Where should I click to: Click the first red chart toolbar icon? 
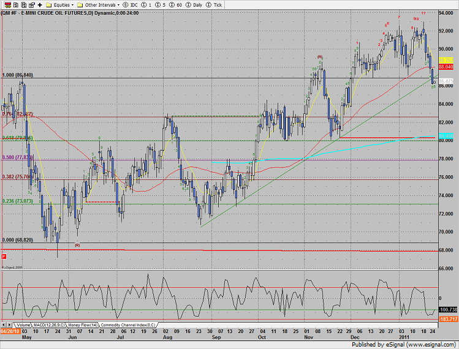pyautogui.click(x=6, y=4)
